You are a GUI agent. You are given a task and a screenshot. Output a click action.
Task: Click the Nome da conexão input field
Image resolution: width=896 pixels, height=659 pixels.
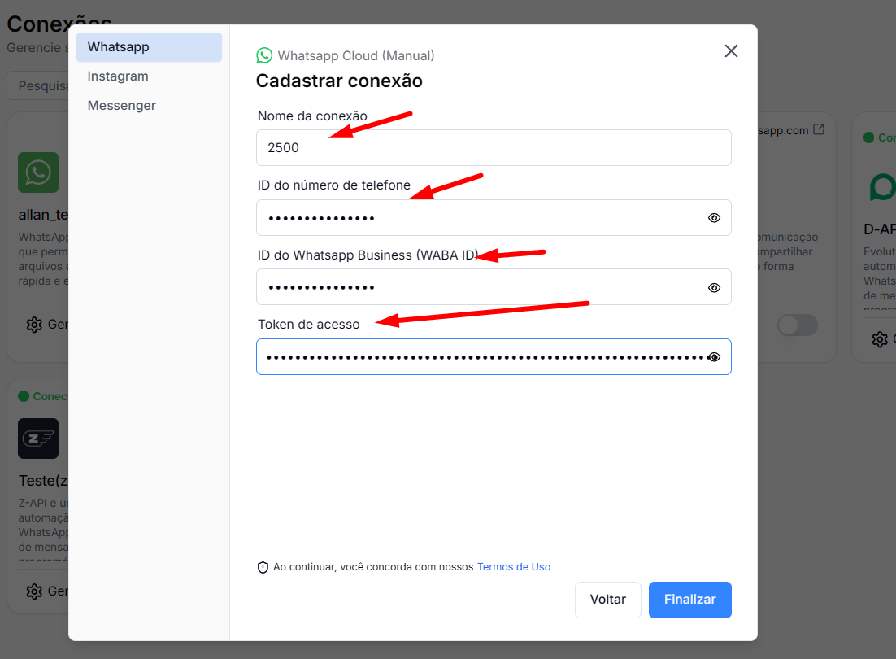click(x=494, y=147)
